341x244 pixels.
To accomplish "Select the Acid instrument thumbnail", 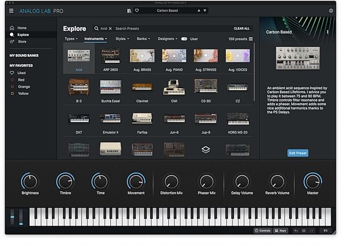I will click(x=79, y=59).
